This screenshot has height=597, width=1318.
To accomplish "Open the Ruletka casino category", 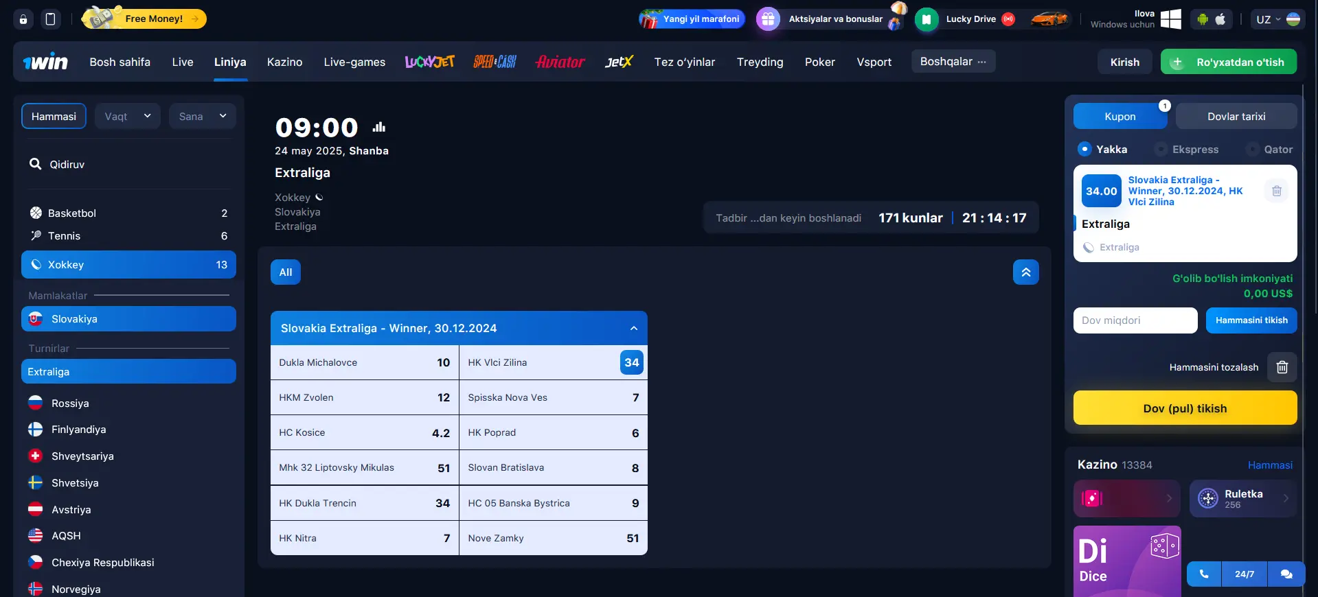I will [x=1243, y=498].
